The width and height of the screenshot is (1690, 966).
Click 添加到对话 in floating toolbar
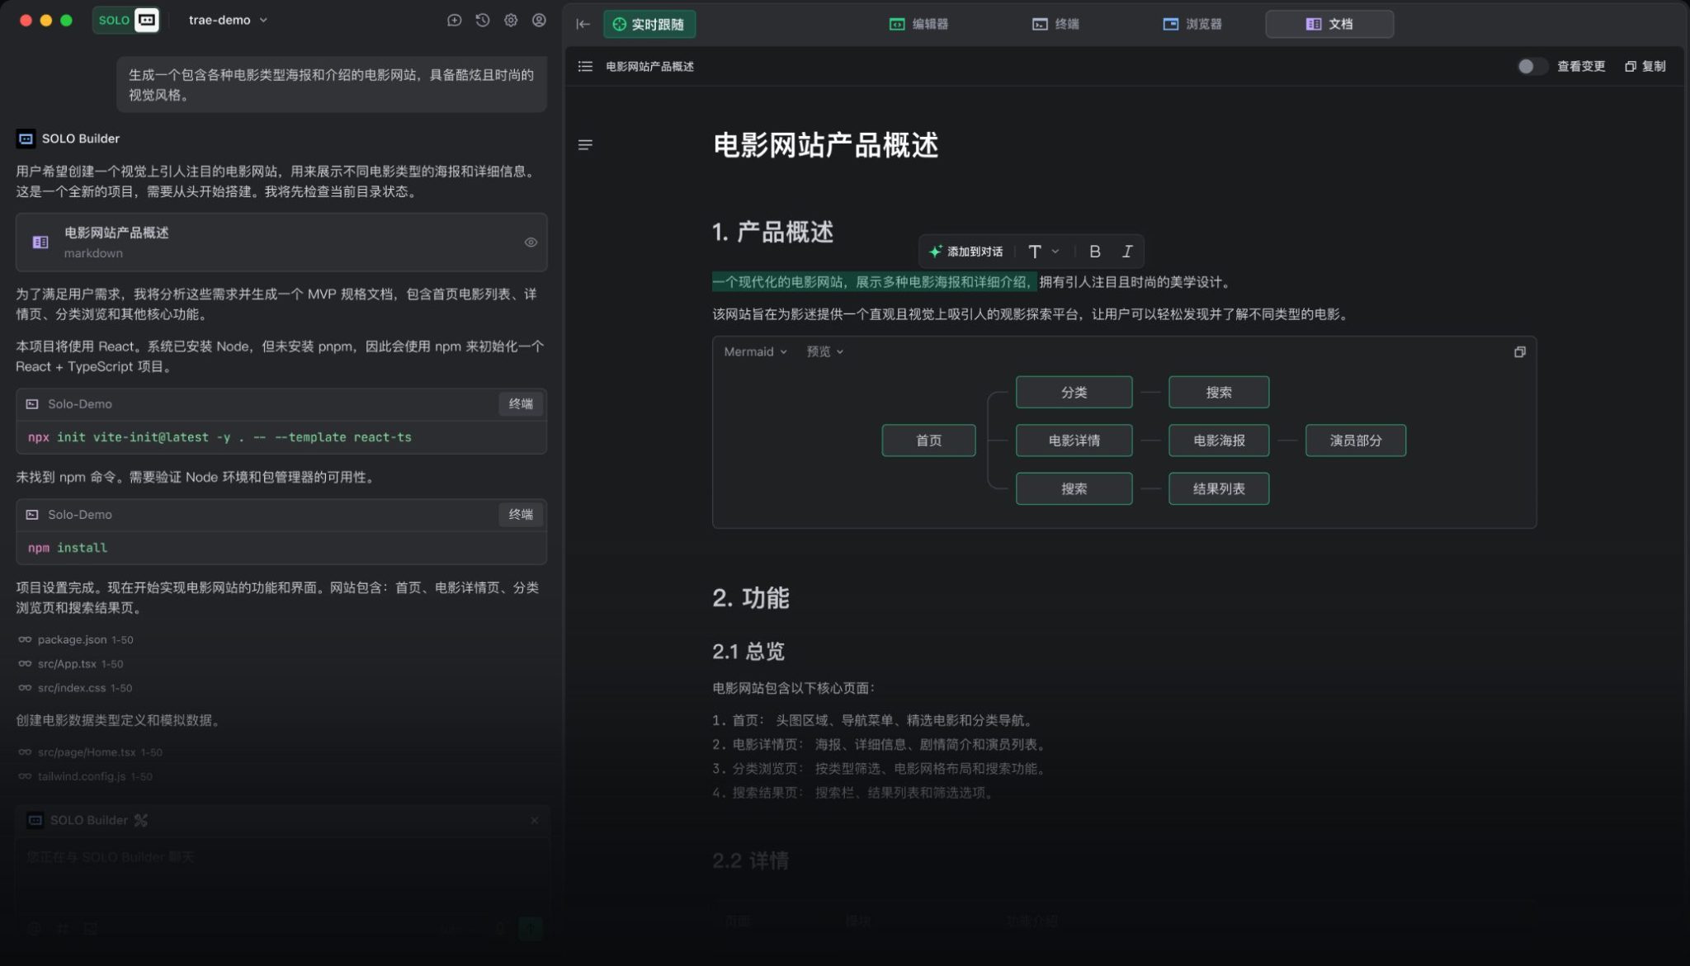click(965, 252)
